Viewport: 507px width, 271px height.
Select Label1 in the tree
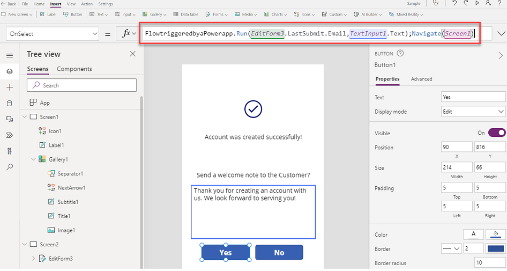[56, 145]
